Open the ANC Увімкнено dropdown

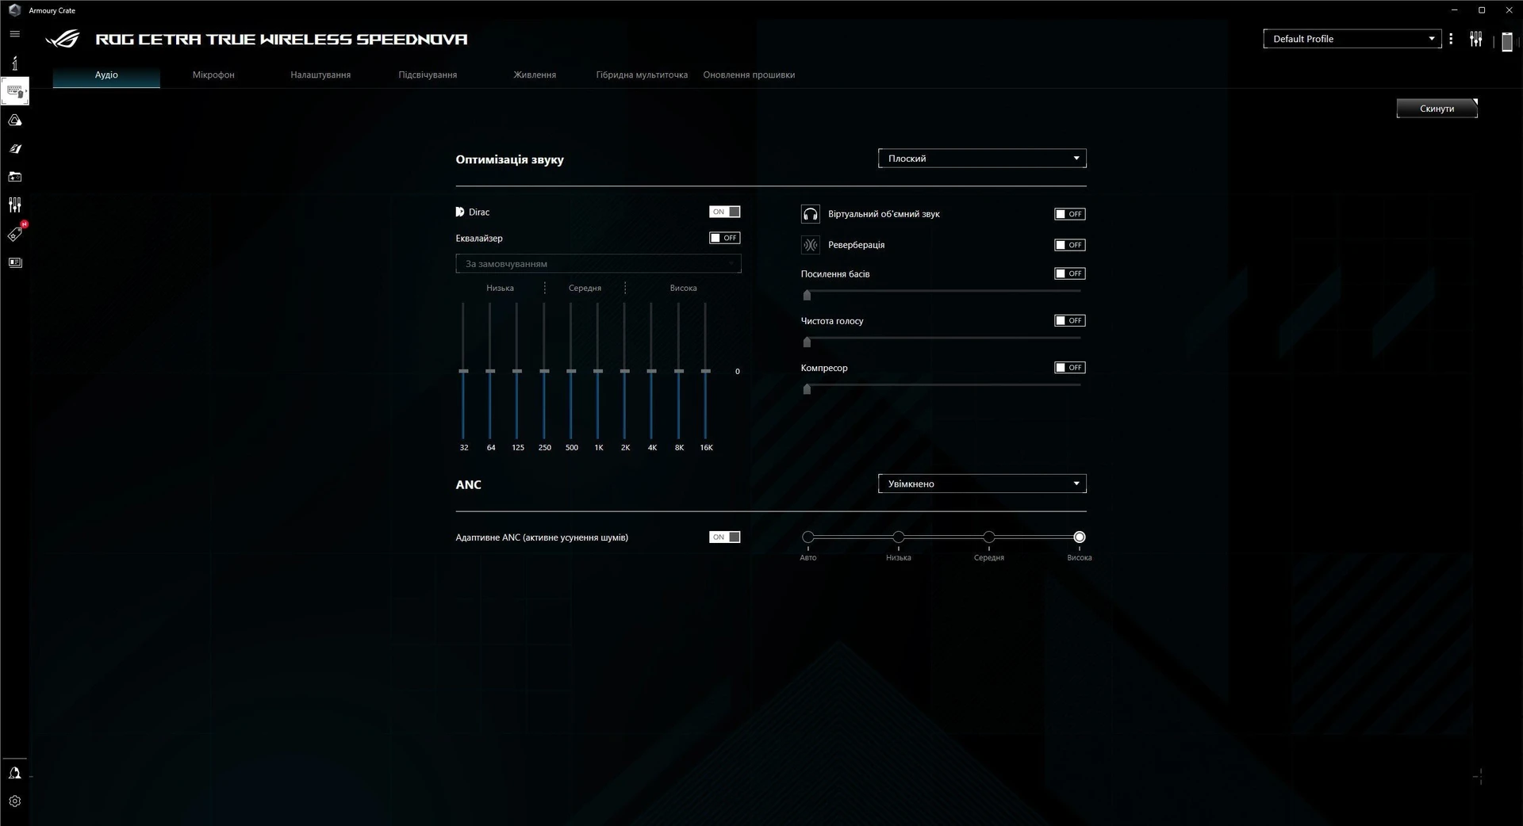point(982,484)
